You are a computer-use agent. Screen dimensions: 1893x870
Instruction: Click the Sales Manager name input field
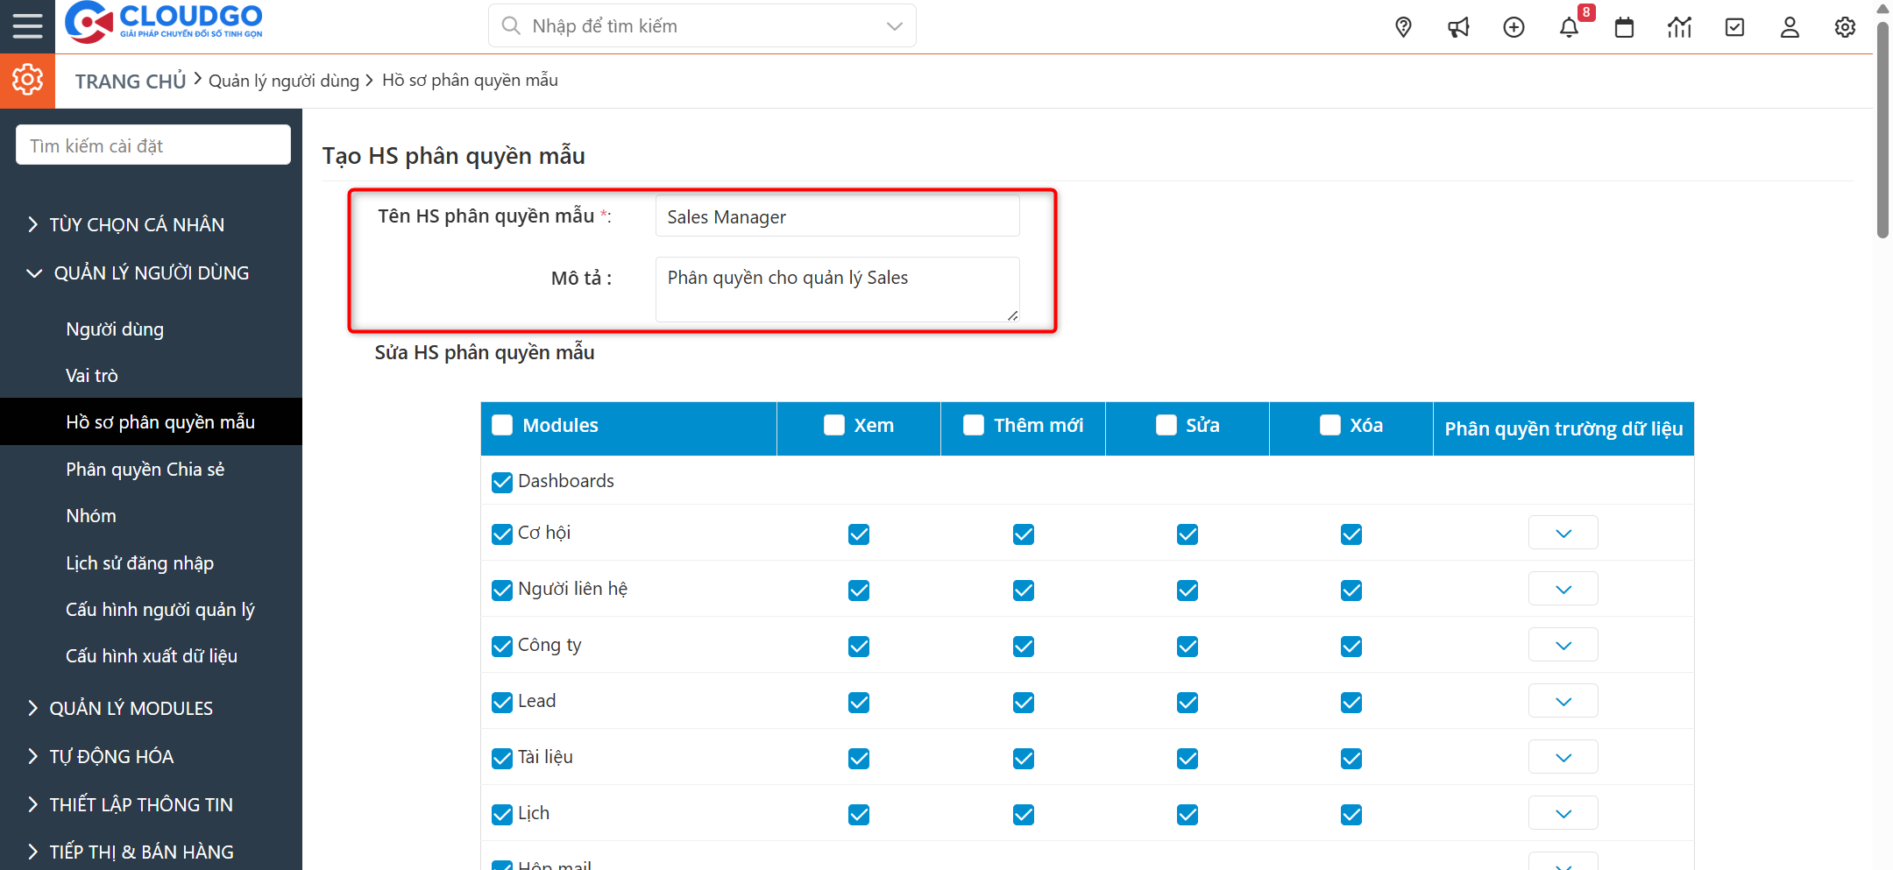click(836, 216)
